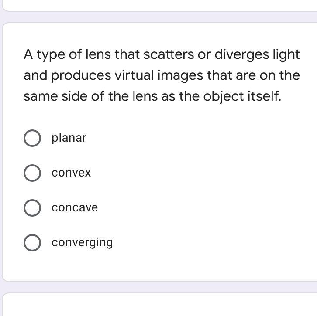Pick the converging radio circle

32,243
